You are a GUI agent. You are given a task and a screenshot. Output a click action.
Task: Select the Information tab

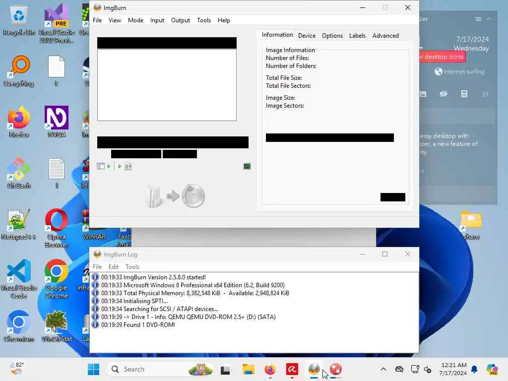pyautogui.click(x=277, y=35)
